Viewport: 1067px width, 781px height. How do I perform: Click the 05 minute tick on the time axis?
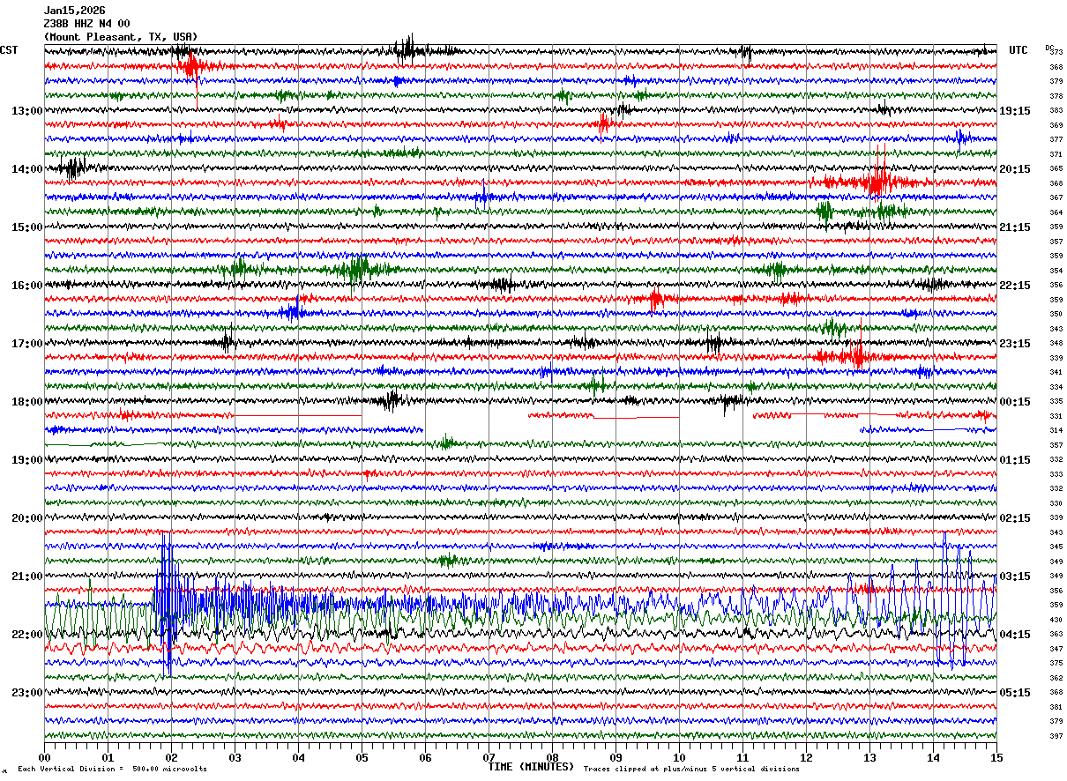(x=362, y=757)
